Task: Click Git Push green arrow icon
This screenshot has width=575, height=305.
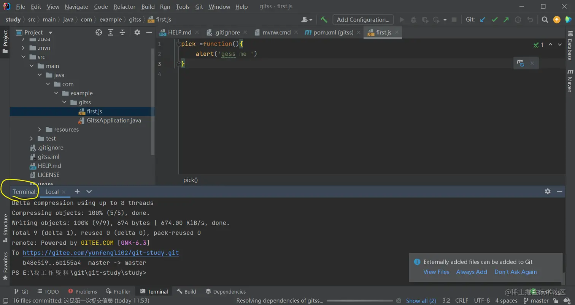Action: pyautogui.click(x=506, y=20)
